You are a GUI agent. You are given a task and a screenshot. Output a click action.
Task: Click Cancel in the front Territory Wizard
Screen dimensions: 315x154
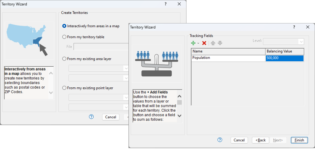click(239, 140)
